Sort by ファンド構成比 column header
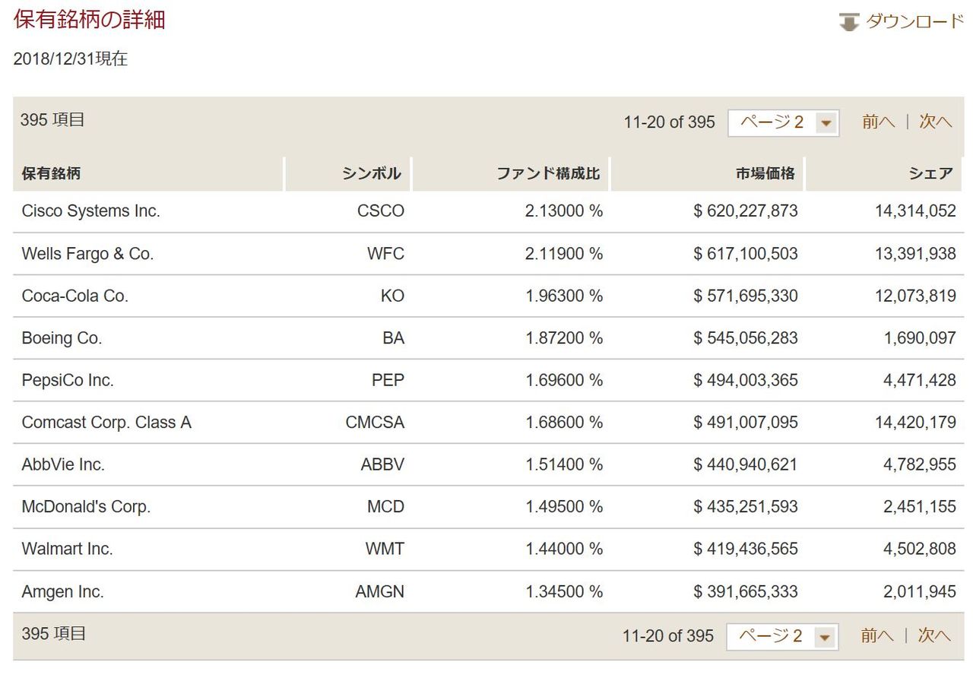The width and height of the screenshot is (973, 681). [548, 173]
